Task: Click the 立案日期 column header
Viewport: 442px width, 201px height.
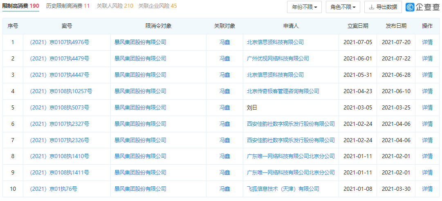Action: coord(358,26)
